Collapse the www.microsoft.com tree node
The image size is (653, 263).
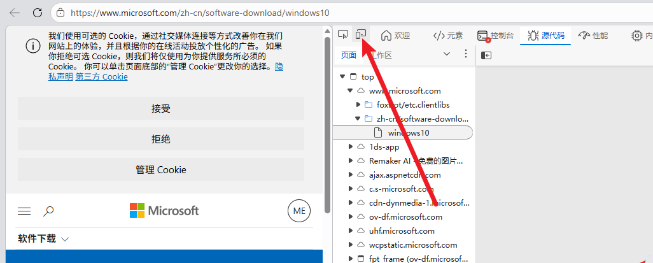349,90
